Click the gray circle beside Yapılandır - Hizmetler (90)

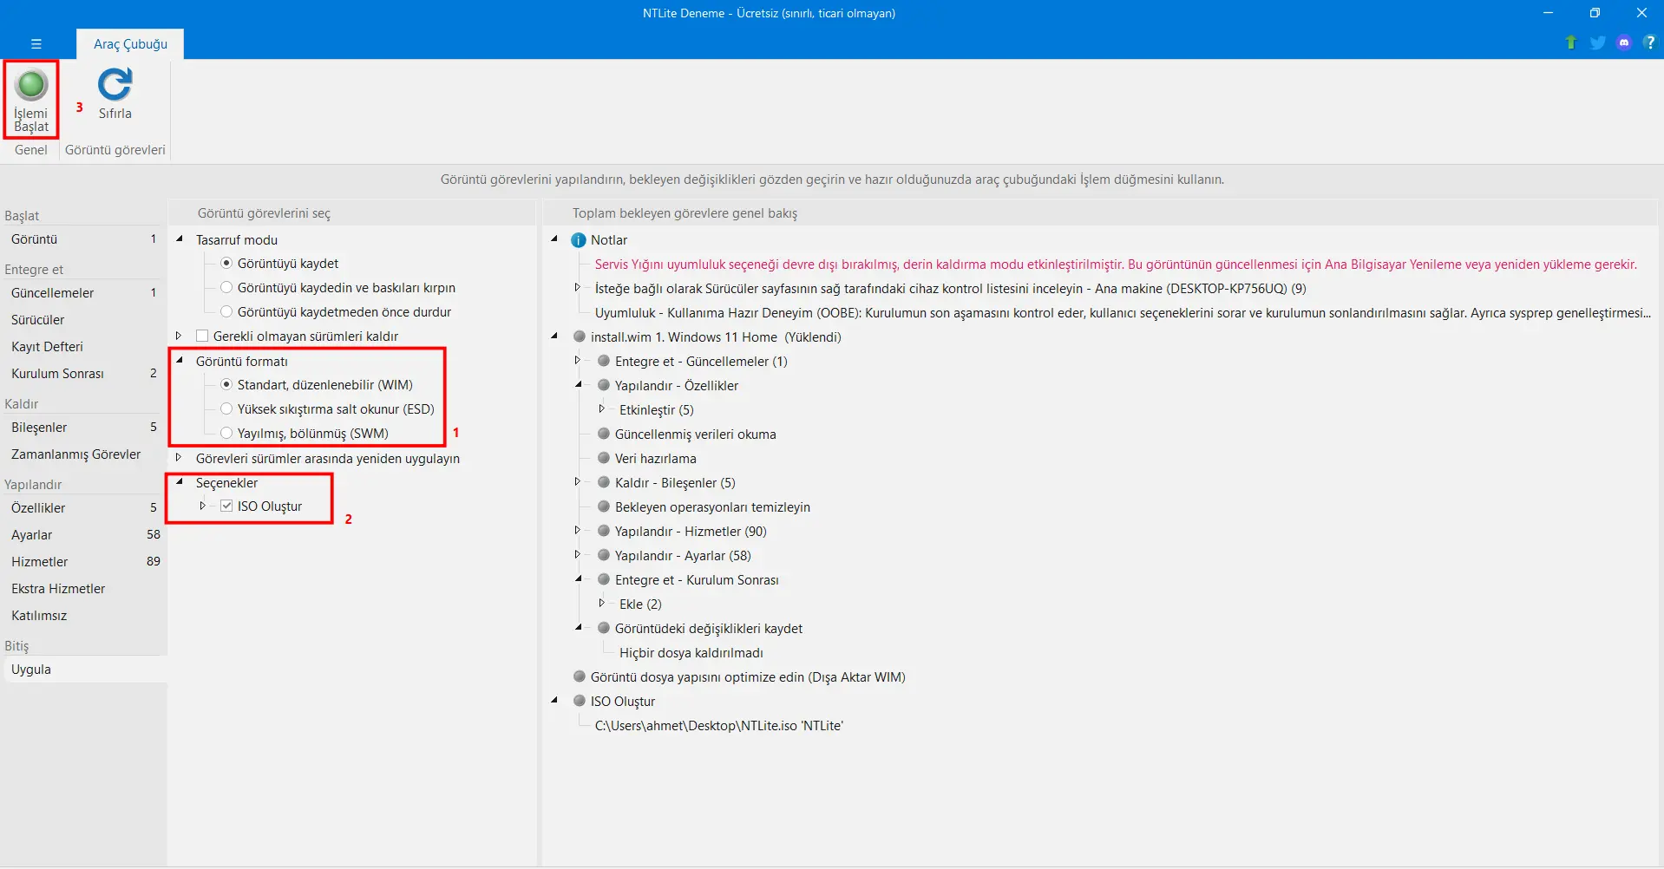[x=604, y=531]
